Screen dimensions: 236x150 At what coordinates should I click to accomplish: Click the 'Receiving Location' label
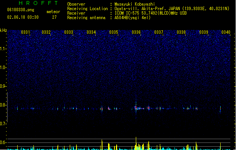(87, 9)
